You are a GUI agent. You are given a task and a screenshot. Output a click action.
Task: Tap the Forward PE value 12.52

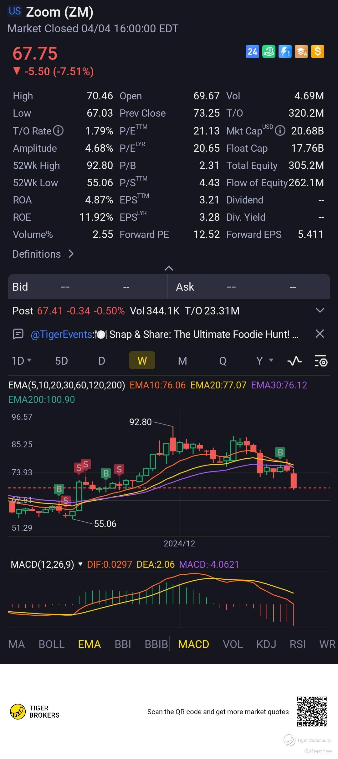point(207,234)
